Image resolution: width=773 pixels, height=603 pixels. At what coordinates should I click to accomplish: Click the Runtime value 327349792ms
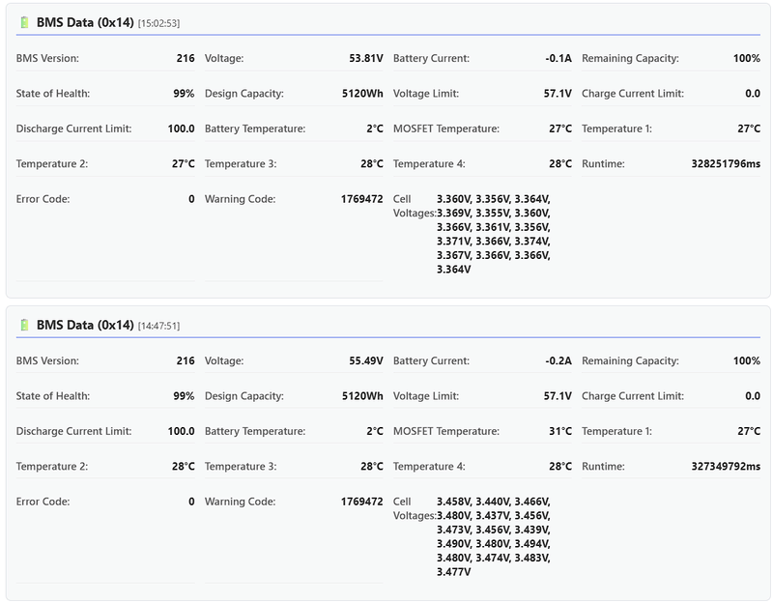[726, 467]
